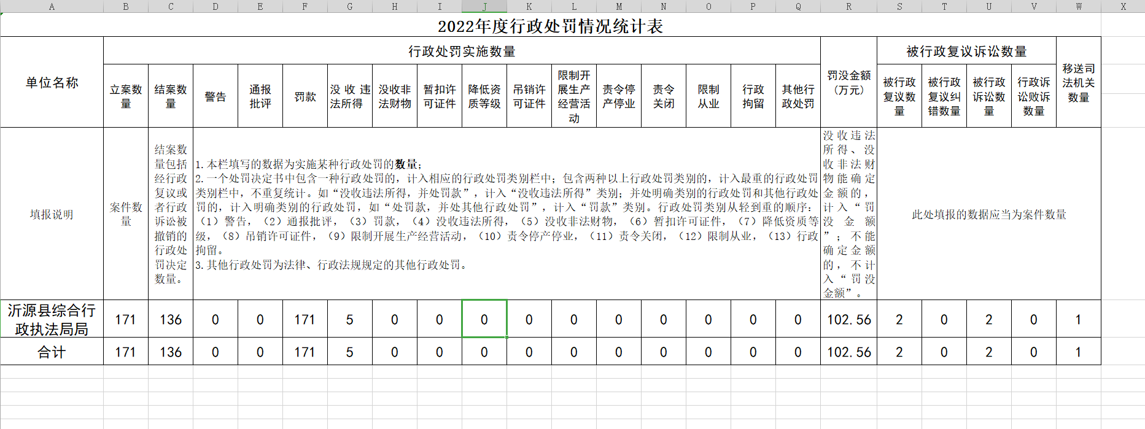Click column A header

tap(52, 7)
